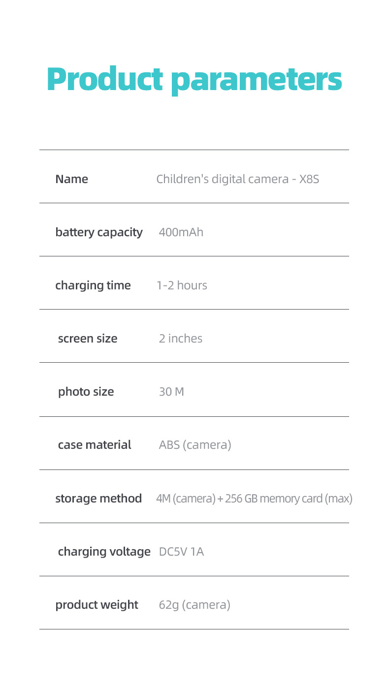Select the "Name" row label
Image resolution: width=389 pixels, height=688 pixels.
[x=72, y=179]
